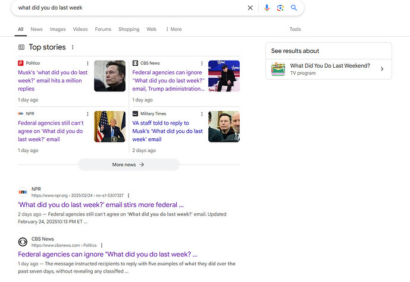The width and height of the screenshot is (410, 282).
Task: Click the 'See results about' heading
Action: (295, 51)
